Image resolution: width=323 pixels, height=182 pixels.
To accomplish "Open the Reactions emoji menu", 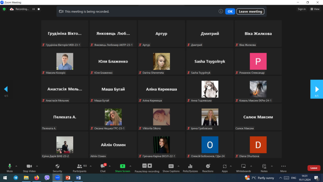I will [208, 166].
